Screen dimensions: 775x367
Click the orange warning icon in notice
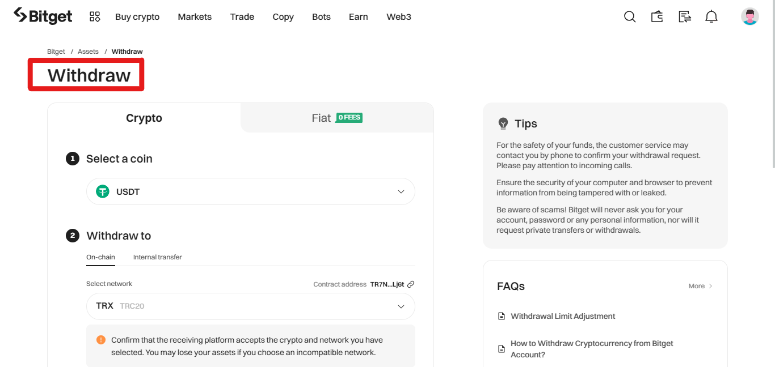101,340
